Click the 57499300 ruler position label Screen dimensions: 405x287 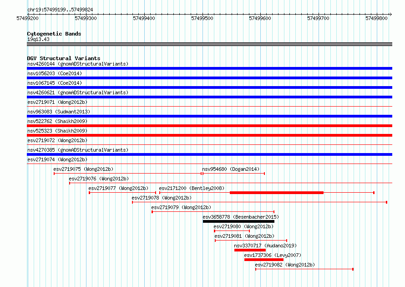coord(86,18)
